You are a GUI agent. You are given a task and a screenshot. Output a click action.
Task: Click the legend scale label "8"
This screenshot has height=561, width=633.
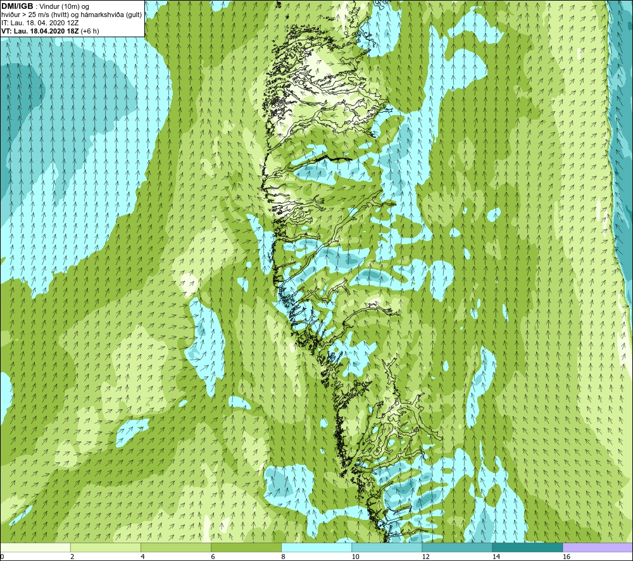click(283, 557)
